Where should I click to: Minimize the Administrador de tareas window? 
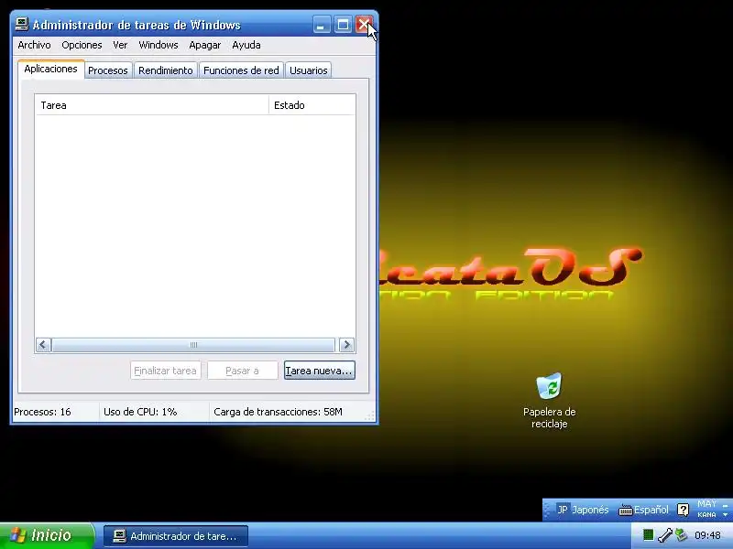coord(322,25)
